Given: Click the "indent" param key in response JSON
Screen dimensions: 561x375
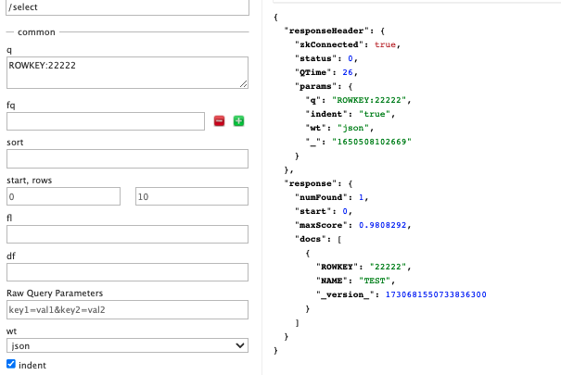Looking at the screenshot, I should click(x=326, y=114).
